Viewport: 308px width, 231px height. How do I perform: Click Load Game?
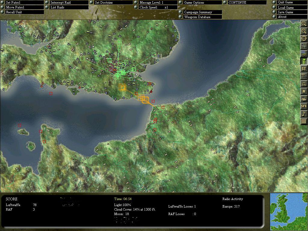coord(290,8)
